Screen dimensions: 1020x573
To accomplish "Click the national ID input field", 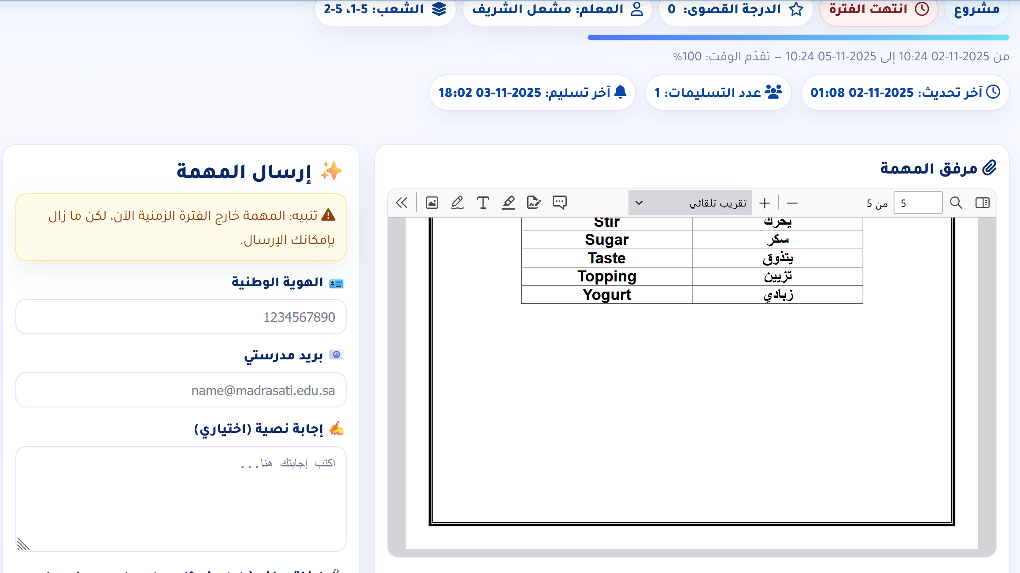I will point(181,317).
